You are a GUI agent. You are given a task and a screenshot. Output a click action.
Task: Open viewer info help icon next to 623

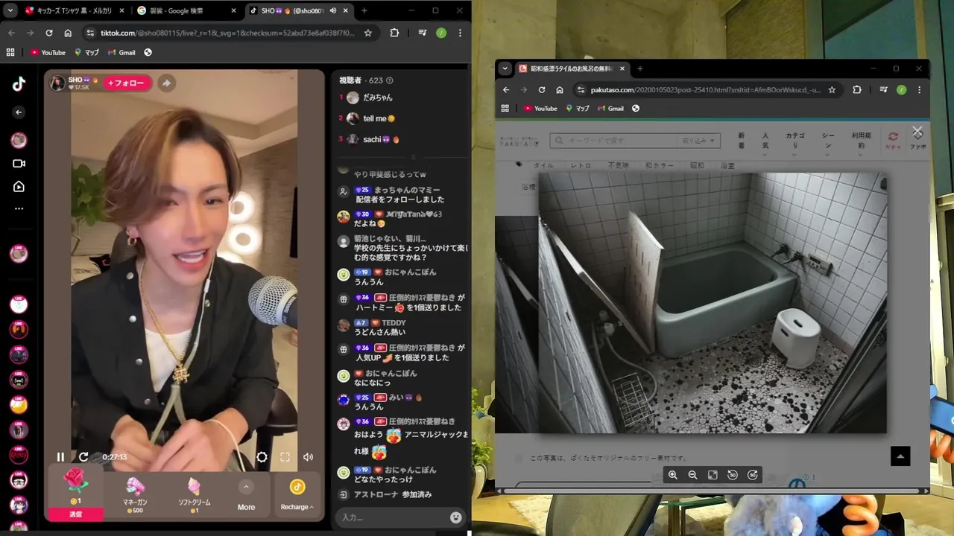tap(389, 80)
